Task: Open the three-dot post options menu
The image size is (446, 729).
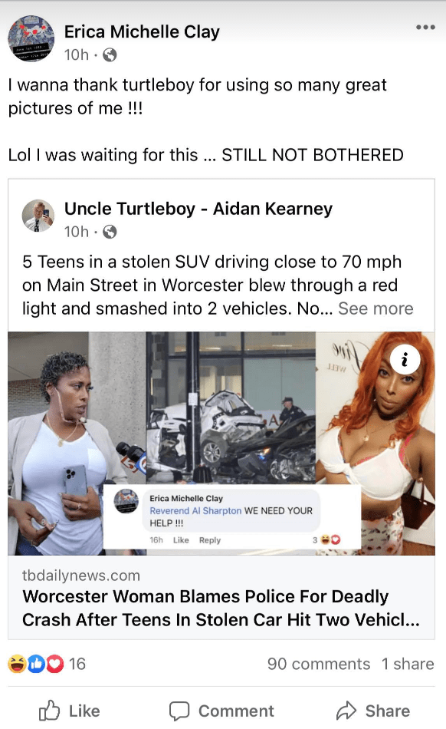Action: point(425,27)
